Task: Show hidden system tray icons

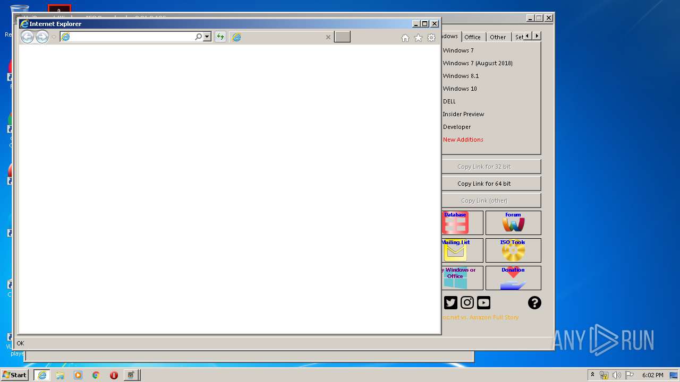Action: pyautogui.click(x=592, y=375)
